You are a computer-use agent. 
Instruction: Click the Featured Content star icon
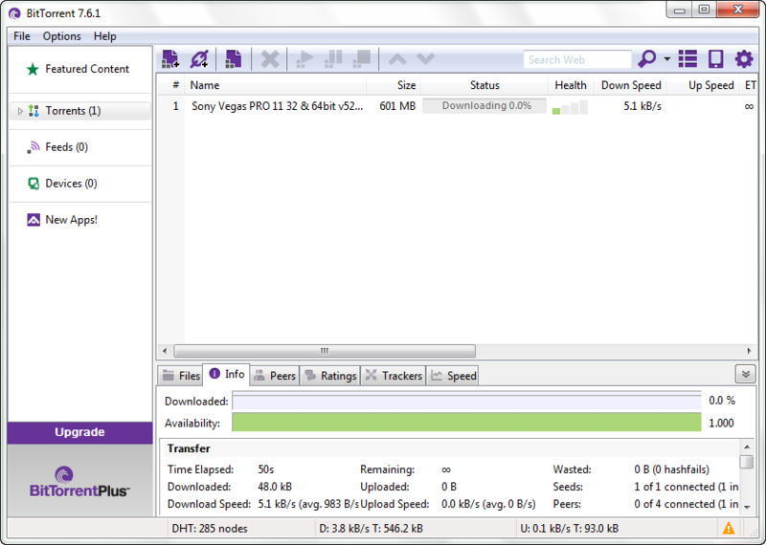tap(33, 69)
